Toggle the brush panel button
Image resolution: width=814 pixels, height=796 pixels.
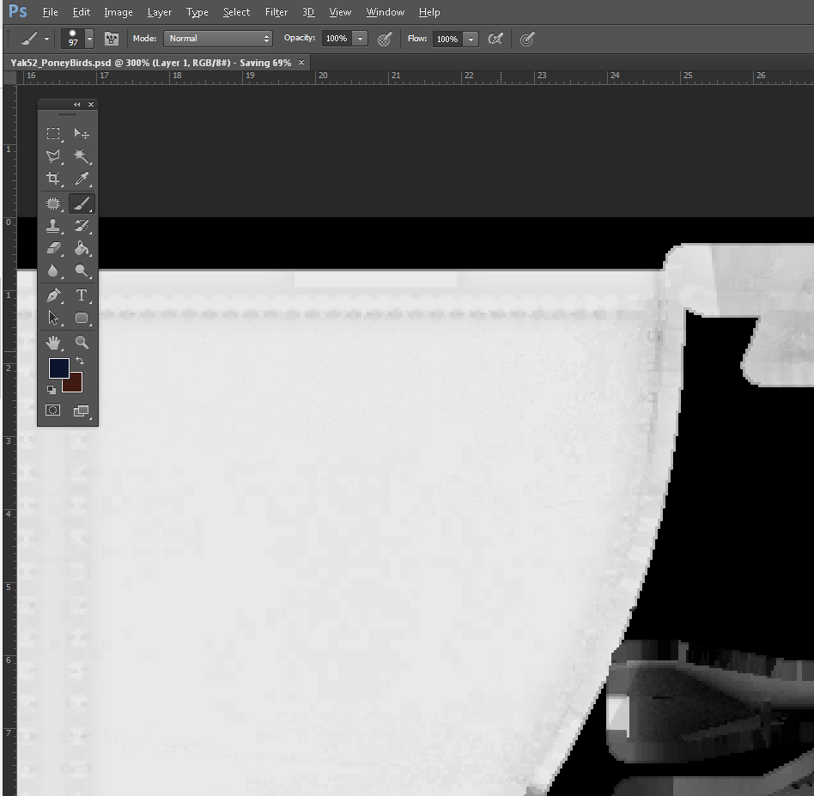pyautogui.click(x=112, y=39)
